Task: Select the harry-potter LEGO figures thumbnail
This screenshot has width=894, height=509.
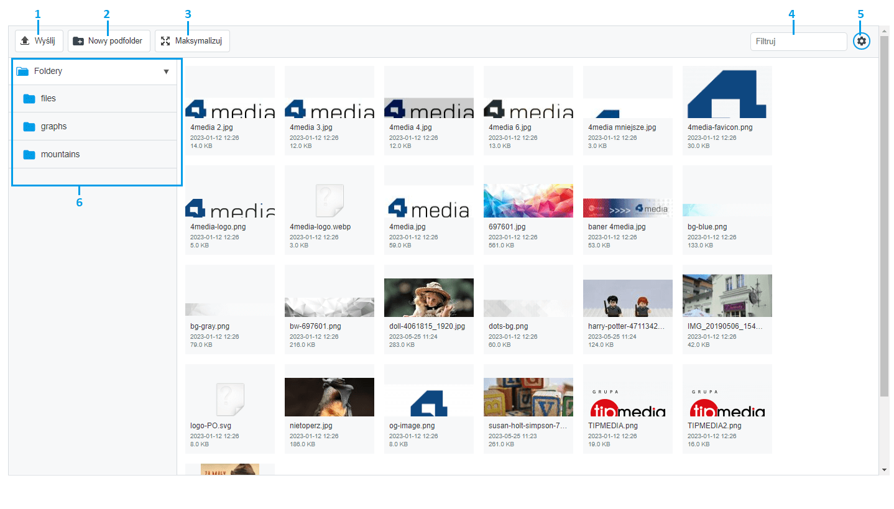Action: [x=628, y=298]
